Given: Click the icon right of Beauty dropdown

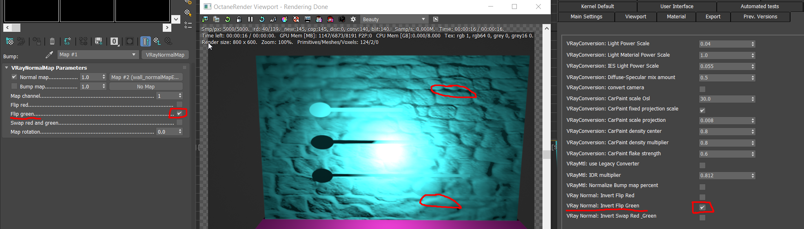Looking at the screenshot, I should pos(436,19).
